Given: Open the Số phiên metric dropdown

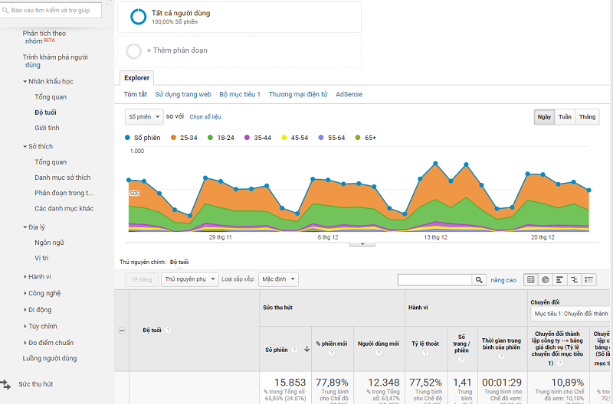Looking at the screenshot, I should 144,117.
